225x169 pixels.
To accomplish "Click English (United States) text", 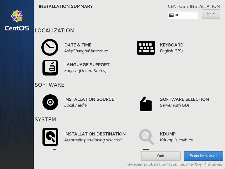I will coord(85,71).
